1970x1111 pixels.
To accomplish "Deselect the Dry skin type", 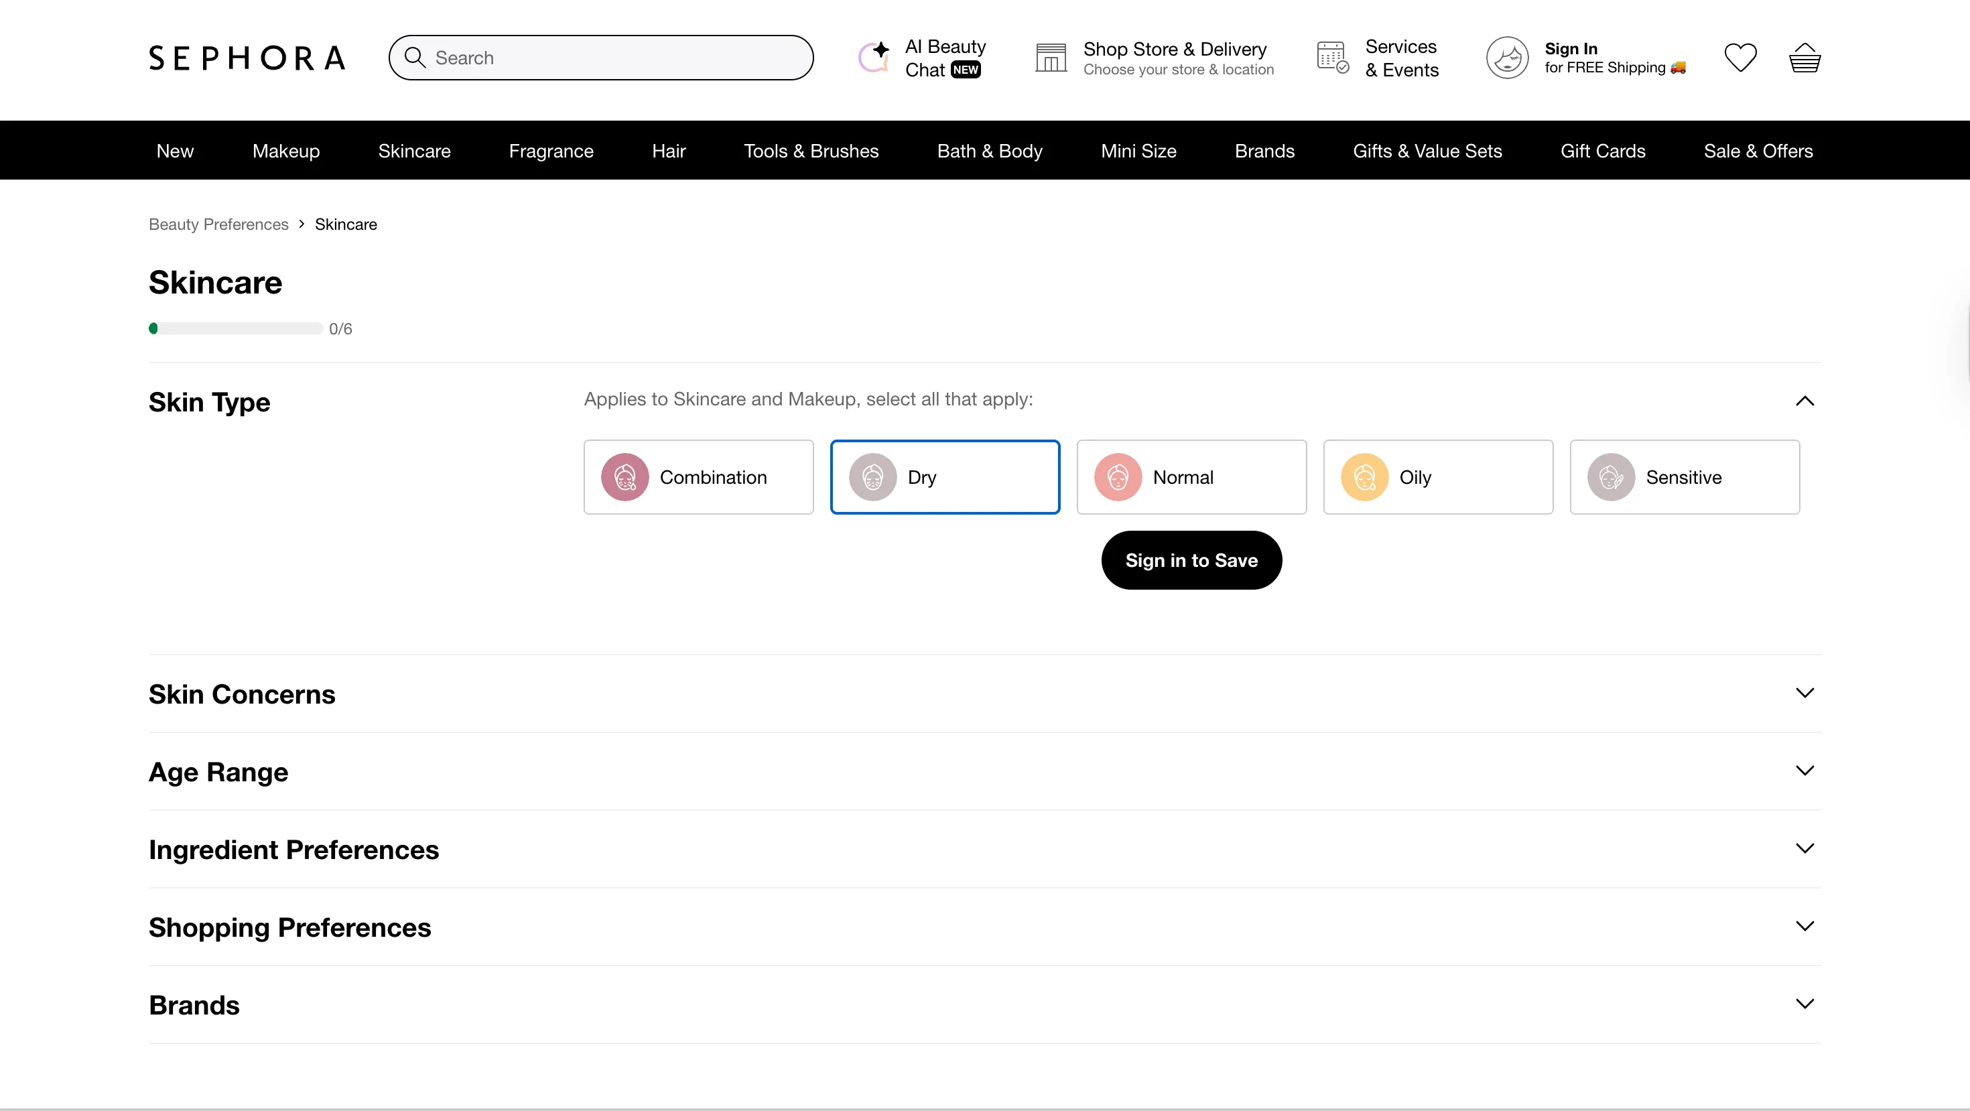I will pos(945,476).
